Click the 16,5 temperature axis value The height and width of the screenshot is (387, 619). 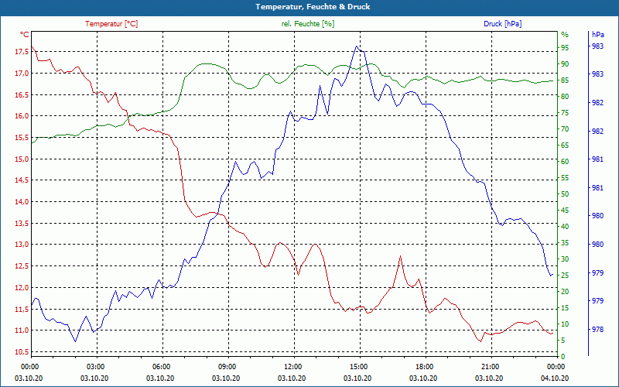coord(22,94)
